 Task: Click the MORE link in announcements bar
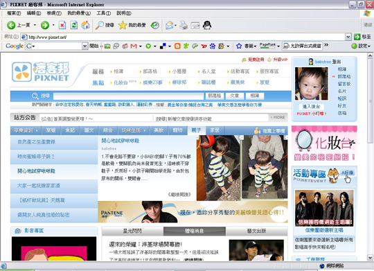tap(278, 117)
